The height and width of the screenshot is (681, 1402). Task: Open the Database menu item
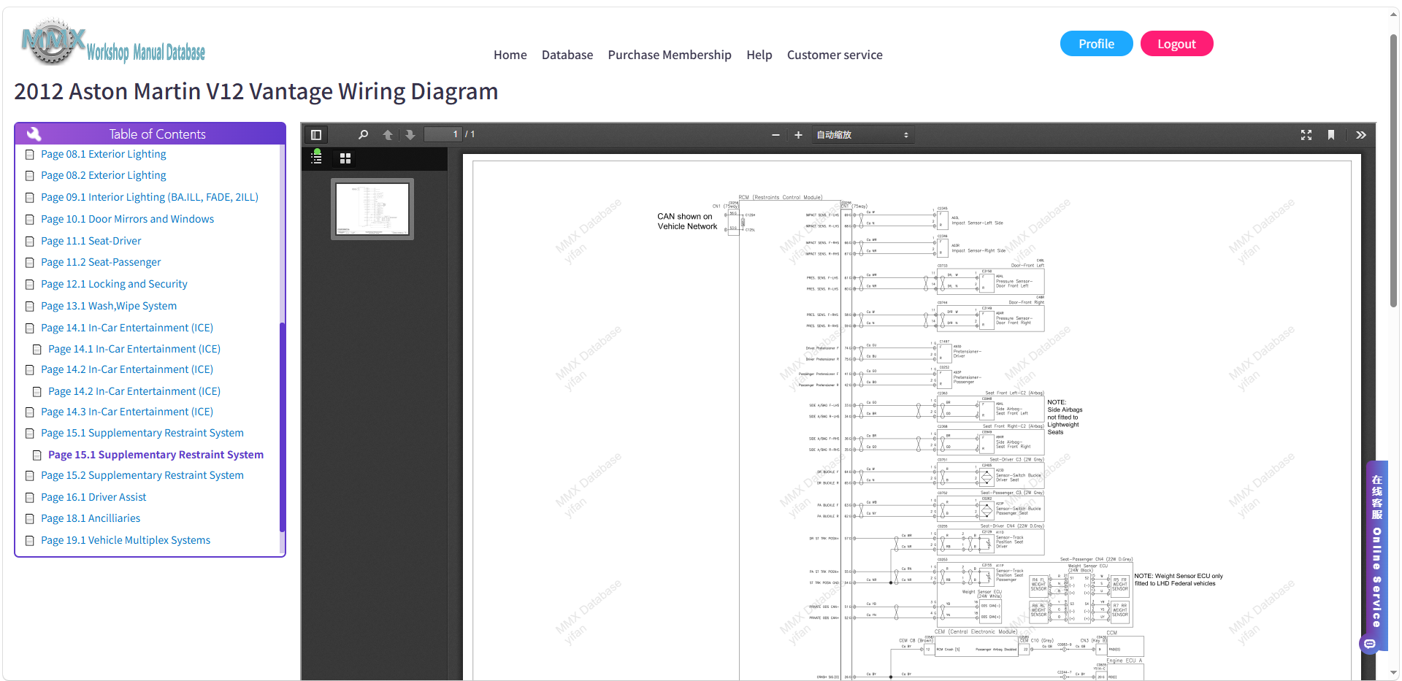[x=567, y=55]
